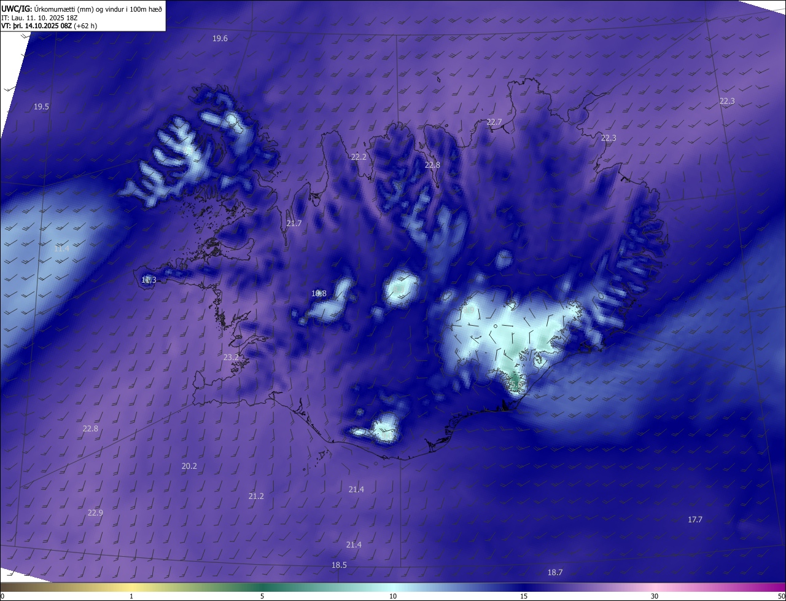Click the color scale tick labeled 50
The height and width of the screenshot is (601, 786).
click(x=781, y=596)
